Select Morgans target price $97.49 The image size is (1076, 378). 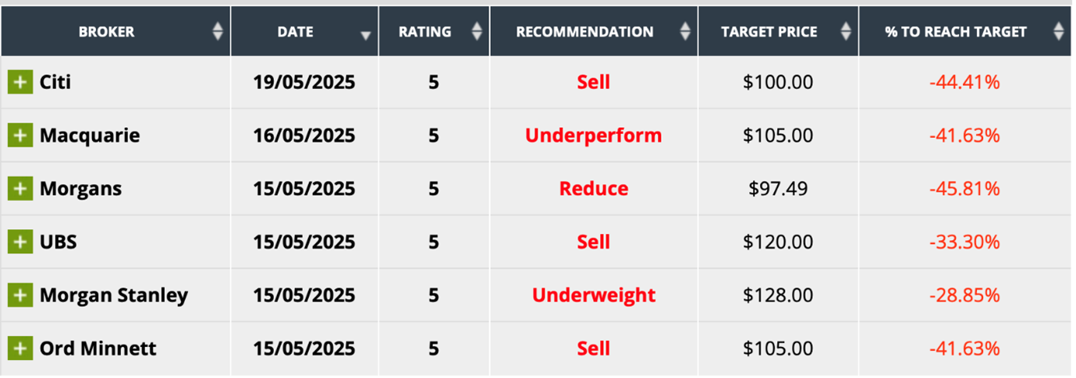pos(778,189)
